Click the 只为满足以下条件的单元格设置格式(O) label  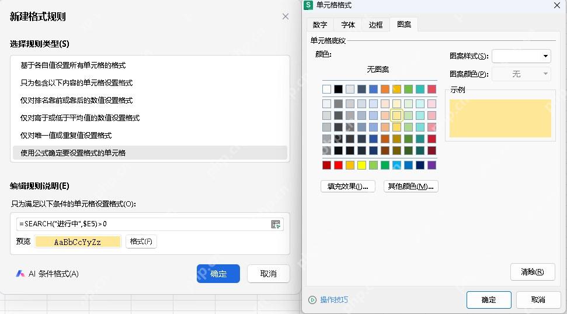74,204
